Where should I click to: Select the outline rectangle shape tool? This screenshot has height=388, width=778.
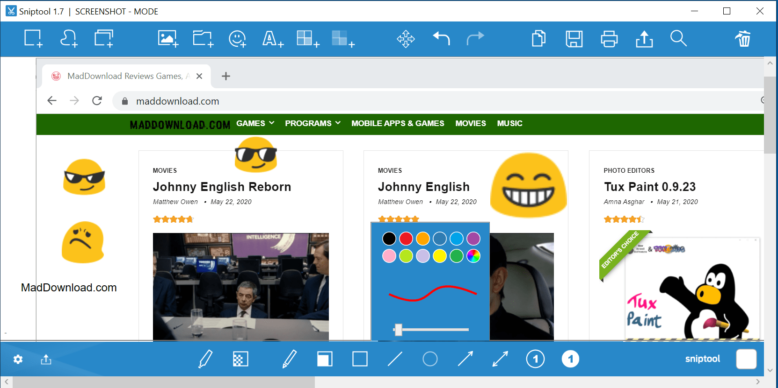coord(360,359)
